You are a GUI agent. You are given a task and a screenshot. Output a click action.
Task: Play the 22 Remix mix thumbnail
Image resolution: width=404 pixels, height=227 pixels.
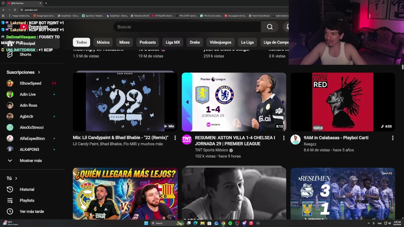click(x=125, y=102)
